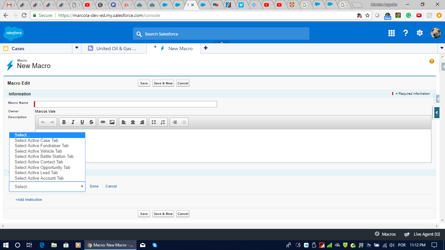The width and height of the screenshot is (445, 250).
Task: Open the koala user profile avatar menu
Action: click(x=436, y=33)
